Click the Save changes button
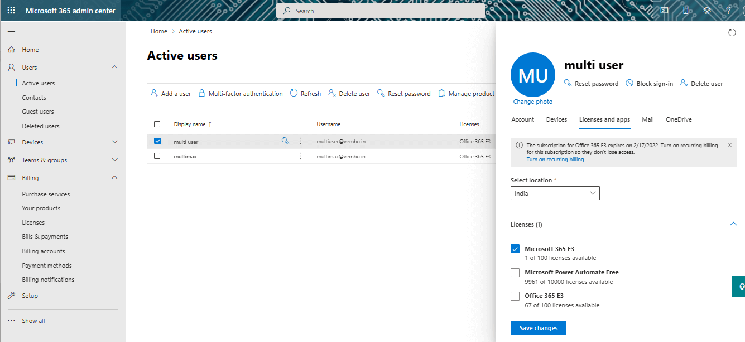 539,328
